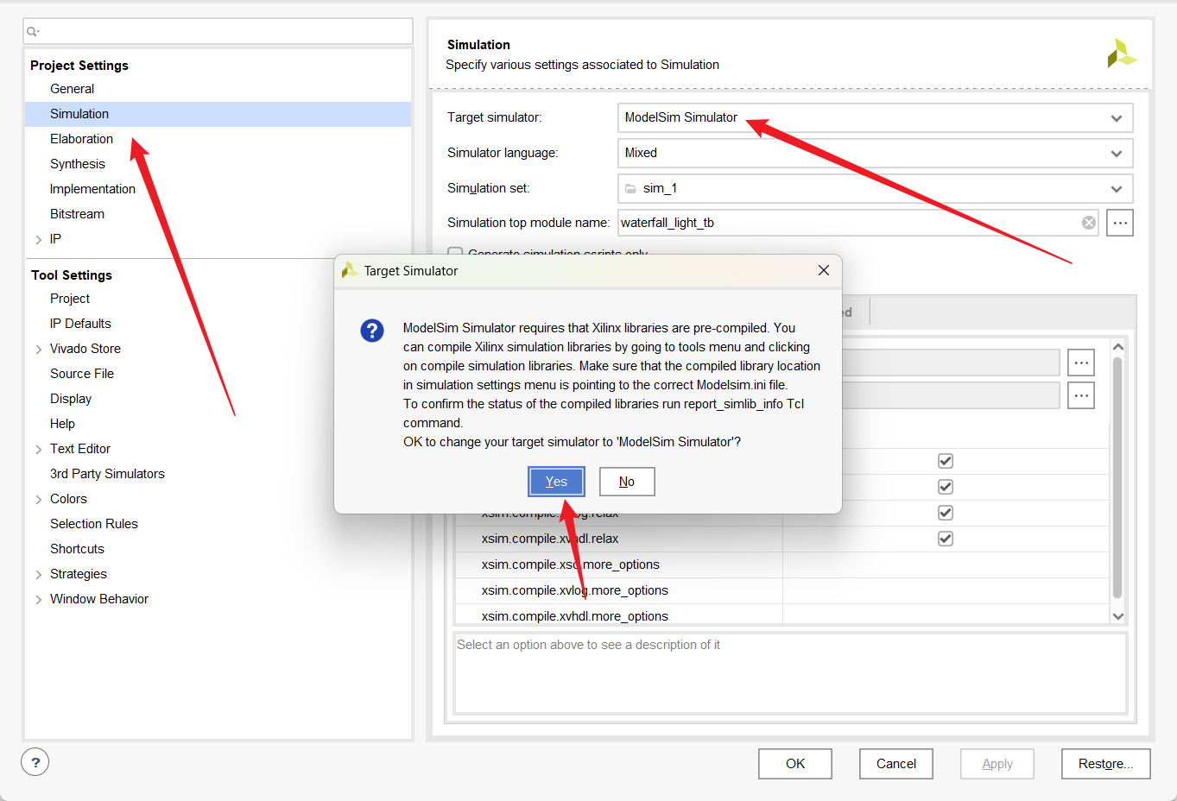Clear the simulation top module name

click(x=1089, y=223)
